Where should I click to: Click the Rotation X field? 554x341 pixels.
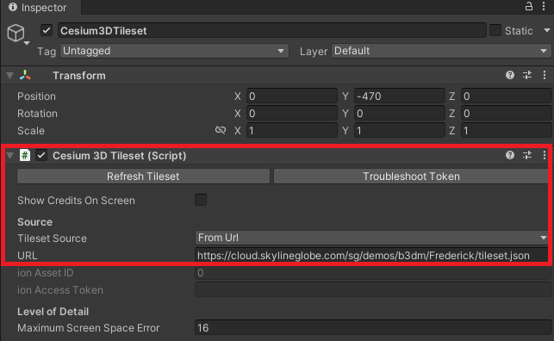292,114
